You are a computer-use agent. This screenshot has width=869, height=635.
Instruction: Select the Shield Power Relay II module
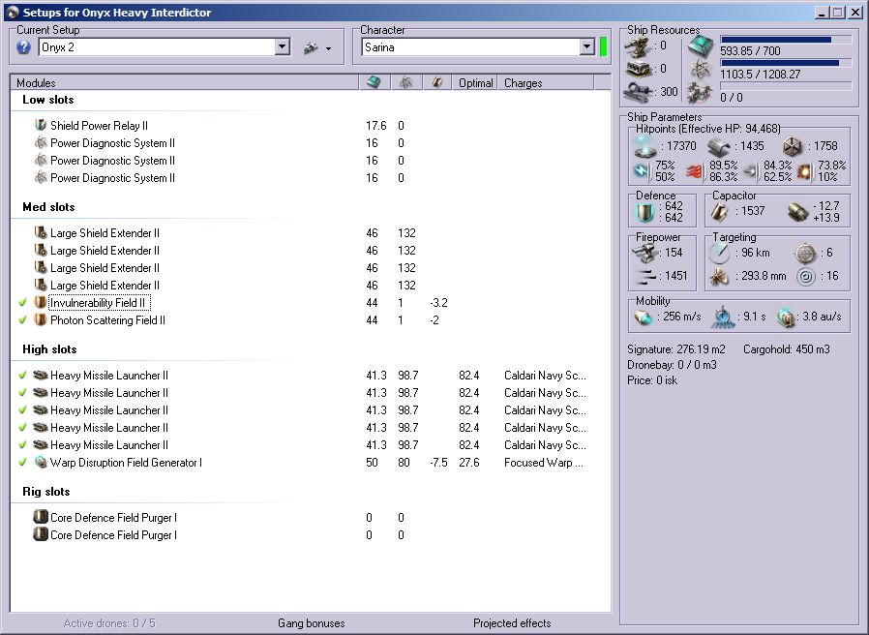(x=99, y=125)
